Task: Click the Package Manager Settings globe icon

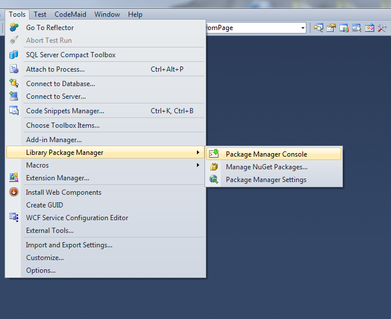Action: [214, 179]
